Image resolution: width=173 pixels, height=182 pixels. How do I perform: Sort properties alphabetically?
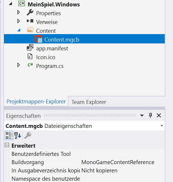18,136
